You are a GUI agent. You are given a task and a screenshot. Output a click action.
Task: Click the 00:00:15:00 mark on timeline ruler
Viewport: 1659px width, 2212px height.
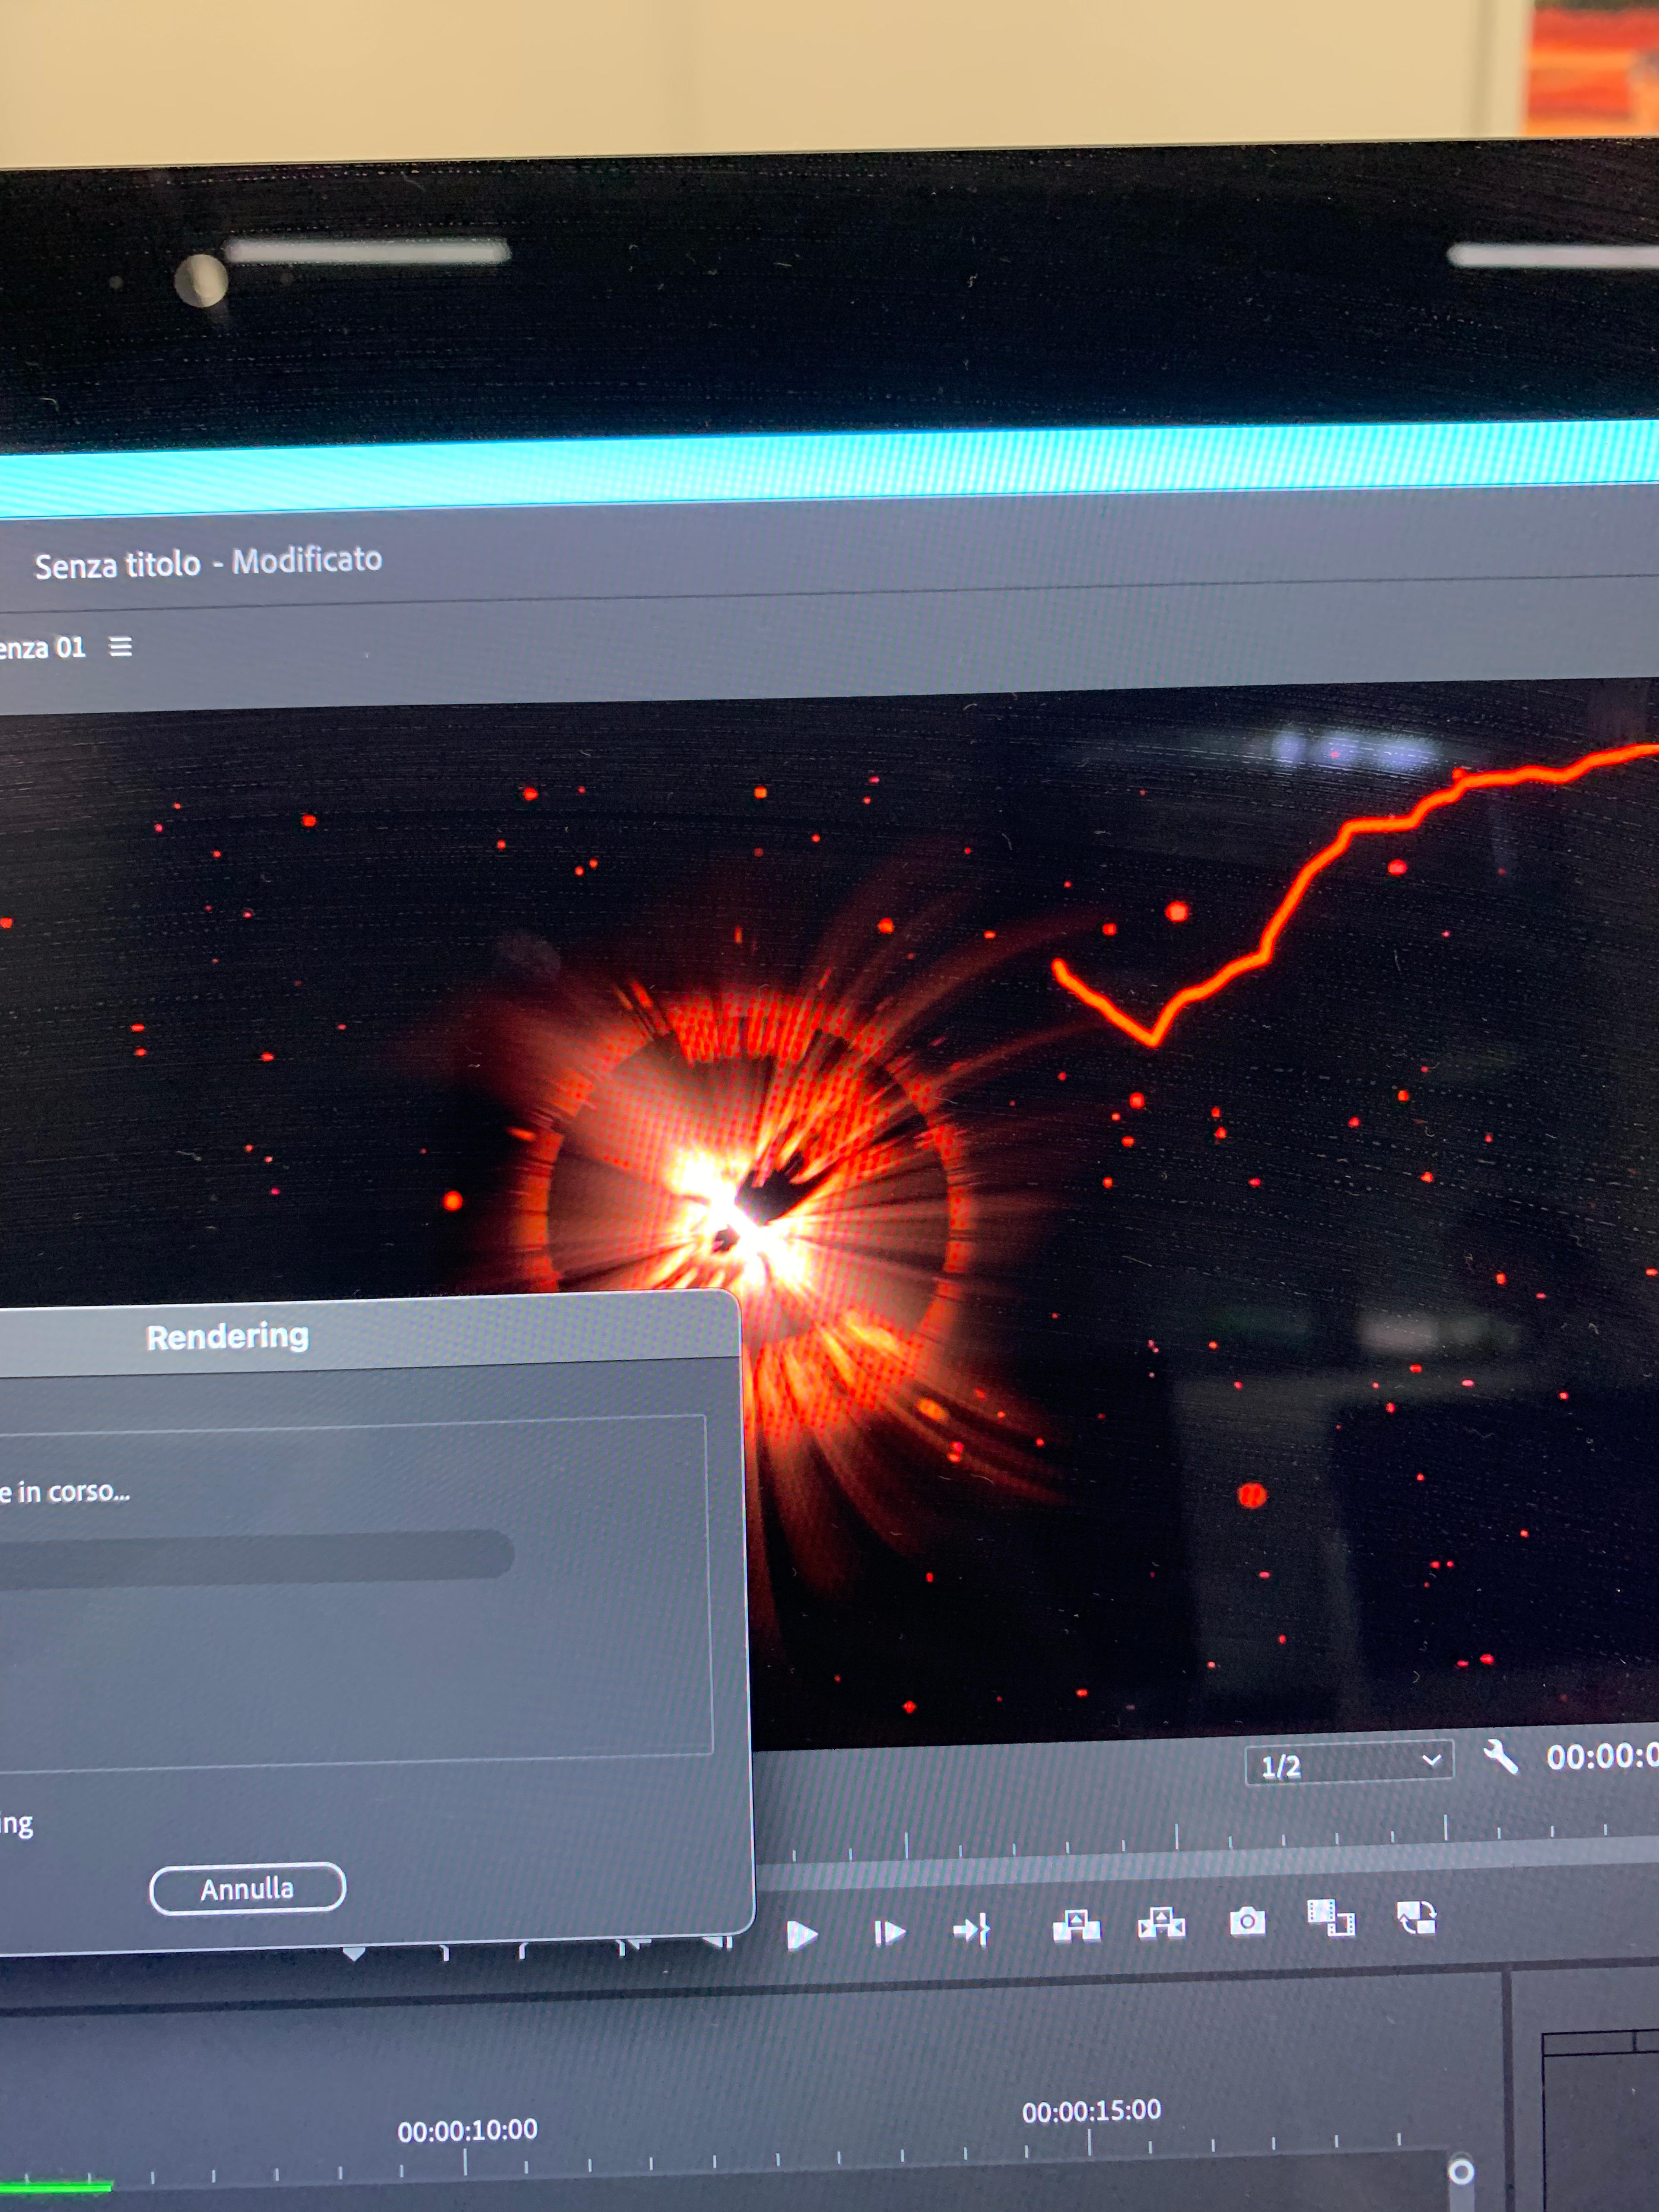point(1091,2110)
